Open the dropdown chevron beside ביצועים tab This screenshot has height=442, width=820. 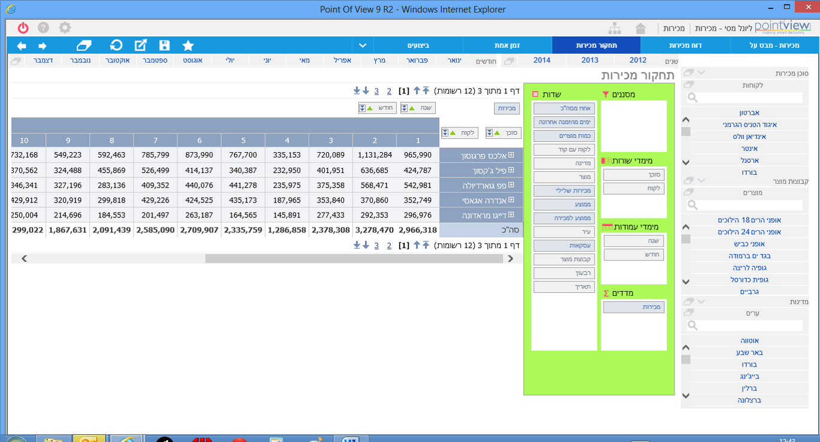pos(363,46)
